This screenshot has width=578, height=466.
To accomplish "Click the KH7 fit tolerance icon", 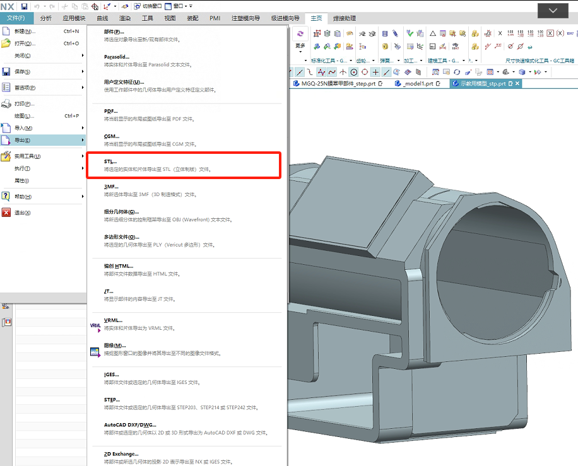I will click(570, 33).
